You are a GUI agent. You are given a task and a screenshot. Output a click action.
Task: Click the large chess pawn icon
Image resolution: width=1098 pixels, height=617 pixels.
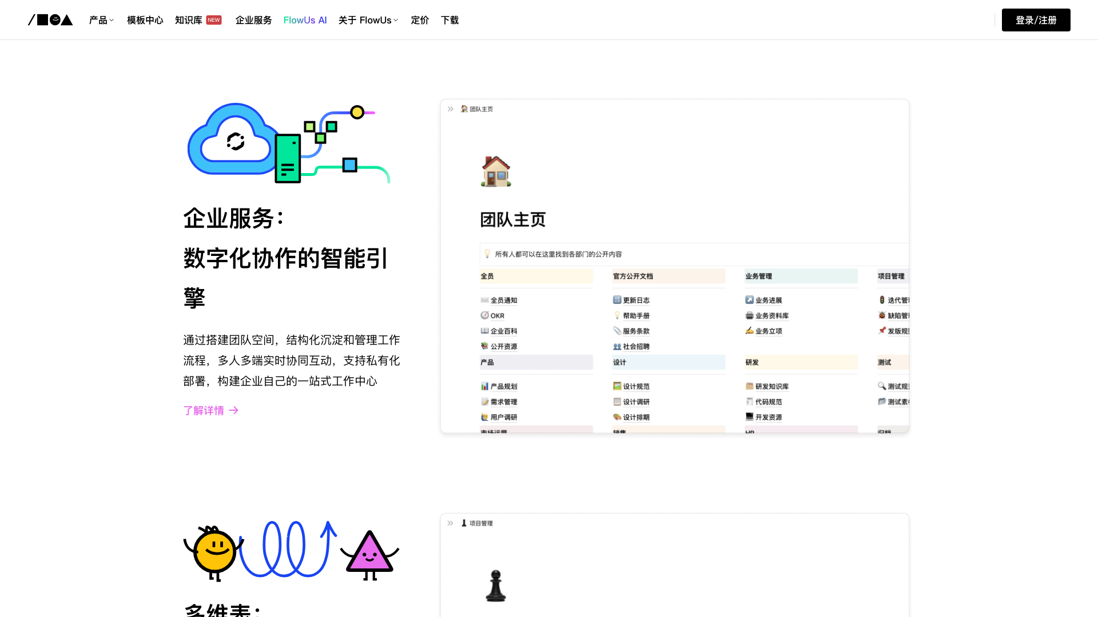(x=496, y=586)
